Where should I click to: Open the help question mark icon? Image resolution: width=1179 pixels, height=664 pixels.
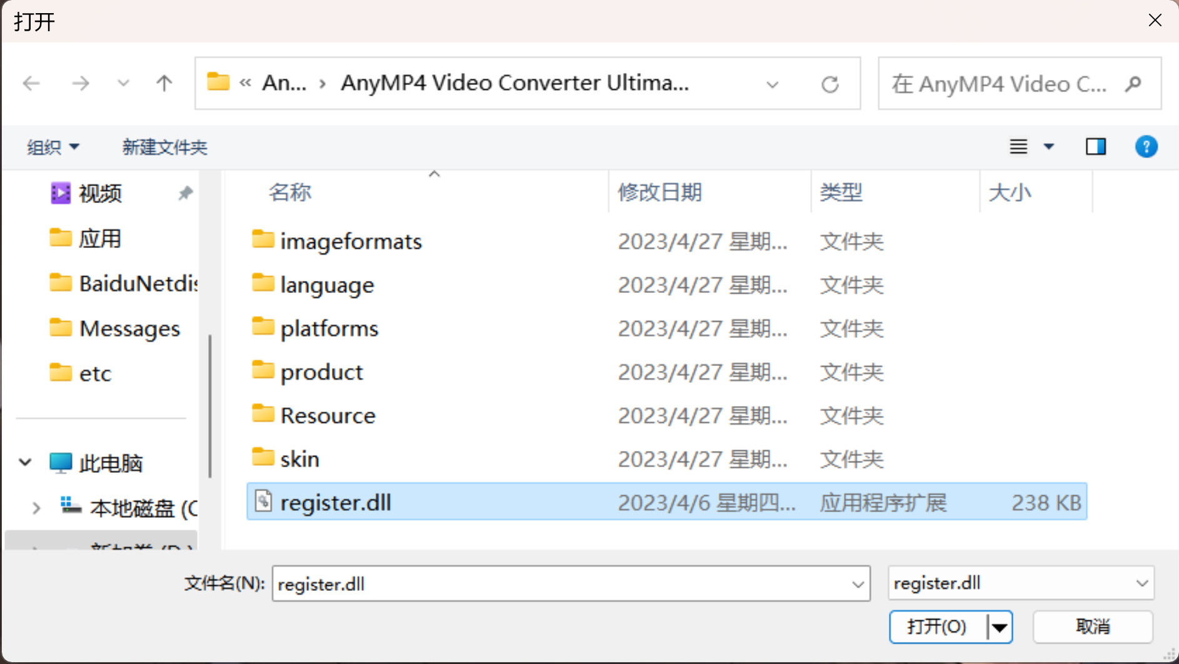[x=1146, y=147]
